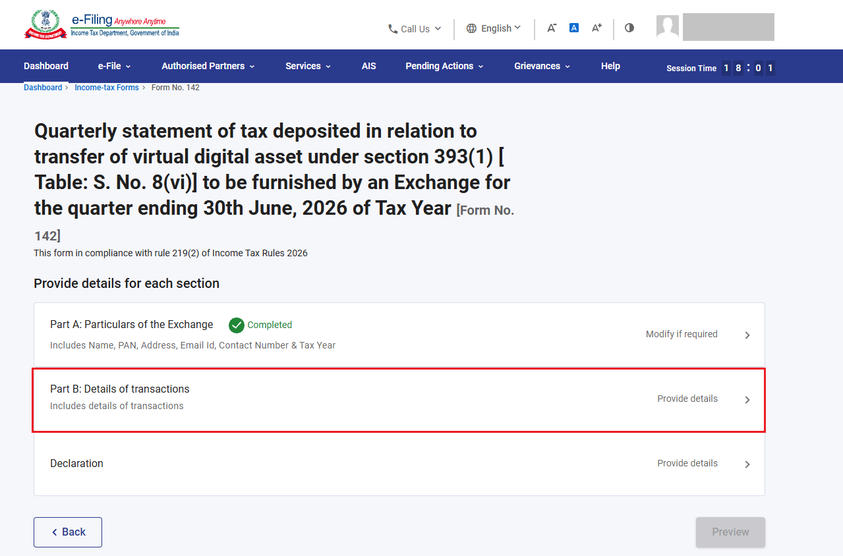Expand the Pending Actions menu
This screenshot has width=843, height=556.
444,66
